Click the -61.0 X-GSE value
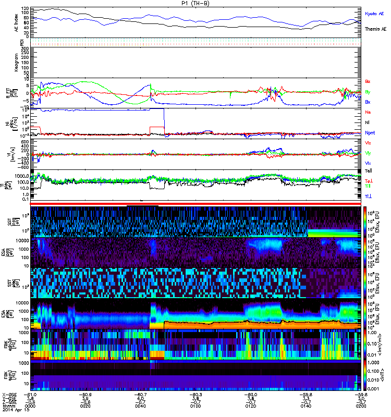The image size is (391, 417). [30, 395]
